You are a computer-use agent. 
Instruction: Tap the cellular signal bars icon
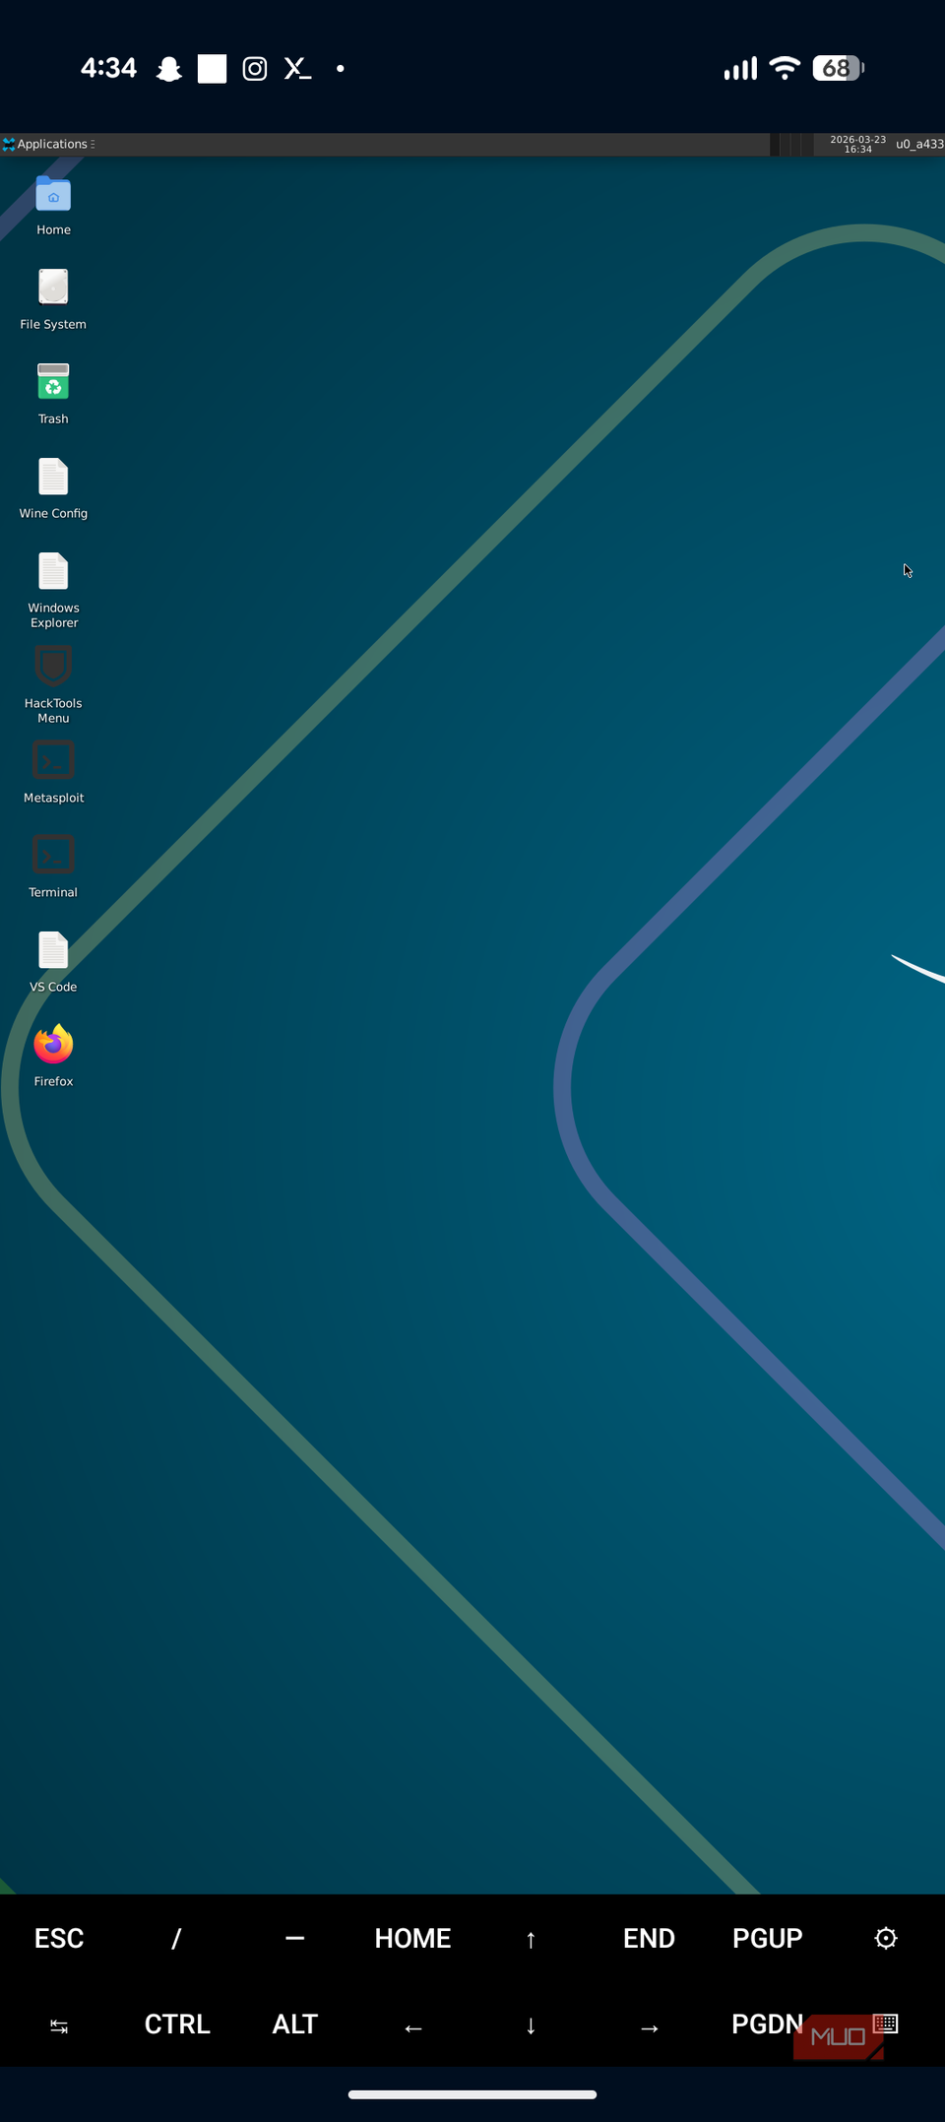[740, 68]
